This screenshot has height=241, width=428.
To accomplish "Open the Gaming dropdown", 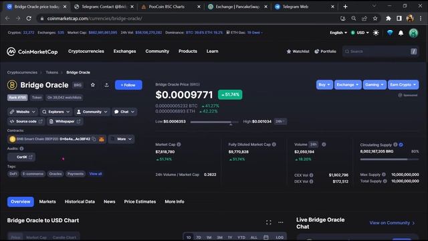I will [374, 85].
